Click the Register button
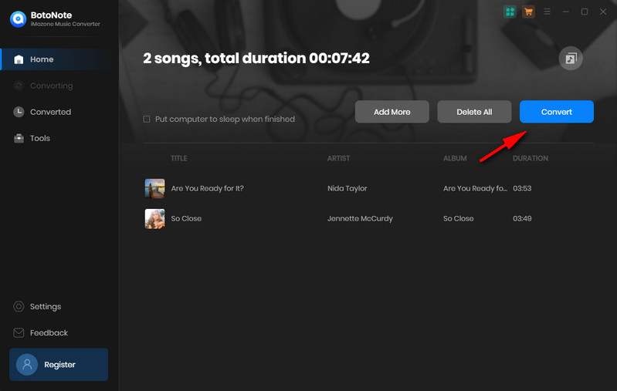The height and width of the screenshot is (391, 617). click(59, 364)
